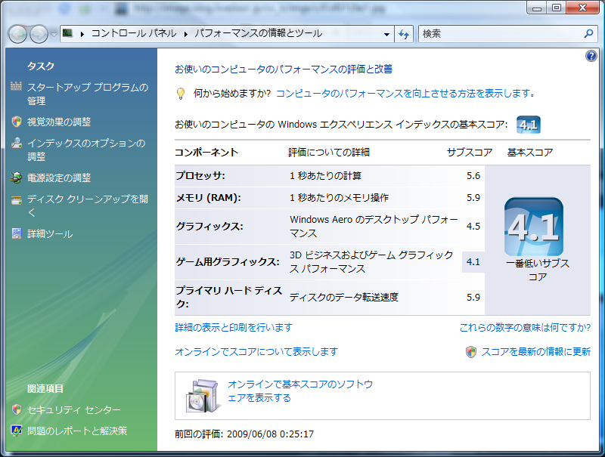Click the icon beside 問題のレポートと解決策
Screen dimensions: 605x457
tap(16, 431)
